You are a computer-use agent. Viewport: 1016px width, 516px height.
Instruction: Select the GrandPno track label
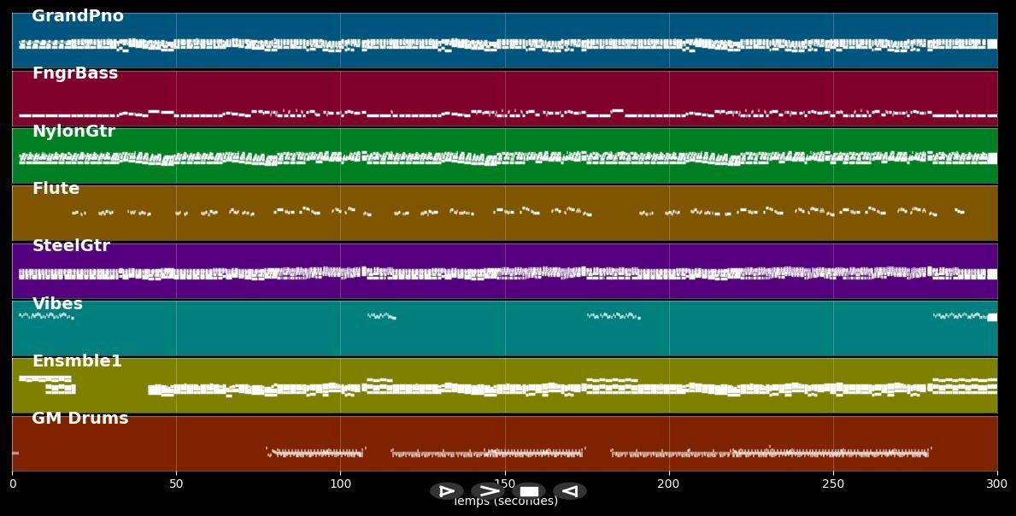[x=78, y=16]
